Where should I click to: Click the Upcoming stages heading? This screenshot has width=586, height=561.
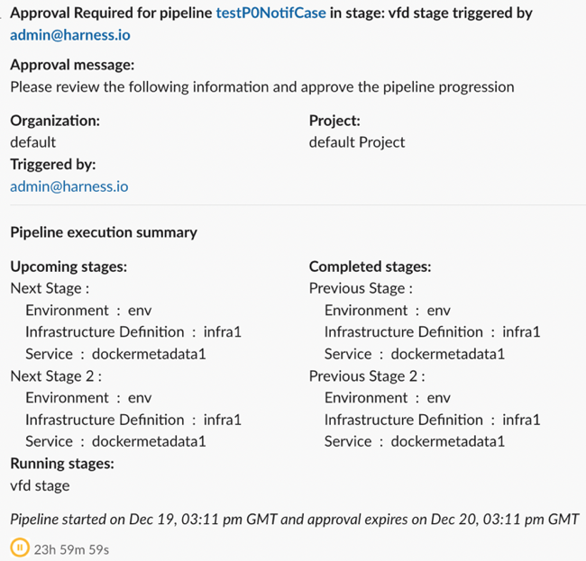click(x=69, y=267)
